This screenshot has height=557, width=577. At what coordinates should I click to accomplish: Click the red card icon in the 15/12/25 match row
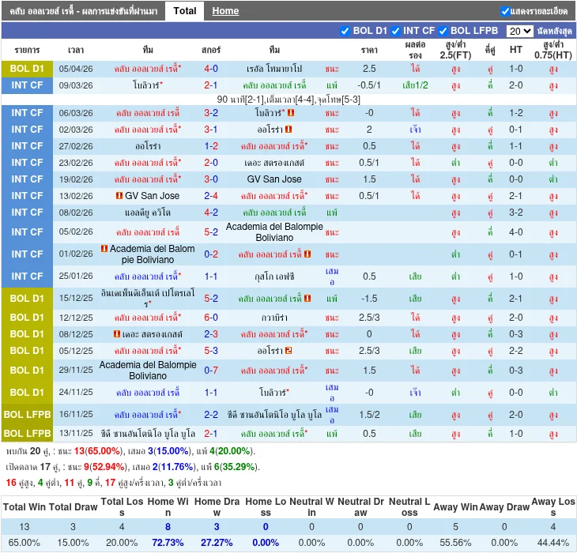pyautogui.click(x=307, y=299)
